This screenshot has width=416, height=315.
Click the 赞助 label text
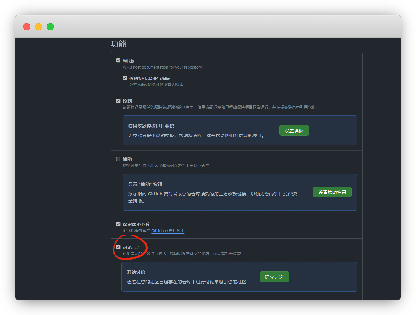(x=127, y=159)
